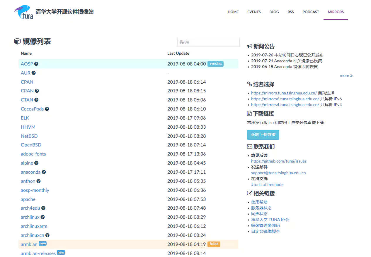The height and width of the screenshot is (257, 371).
Task: Click the megaphone icon beside 新闻公告
Action: click(x=249, y=46)
